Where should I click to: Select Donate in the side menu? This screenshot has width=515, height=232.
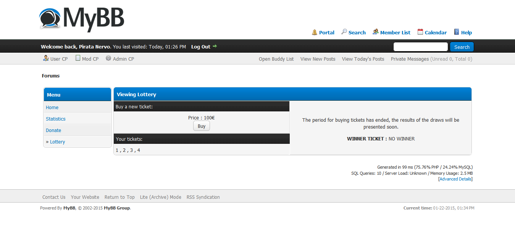coord(53,130)
